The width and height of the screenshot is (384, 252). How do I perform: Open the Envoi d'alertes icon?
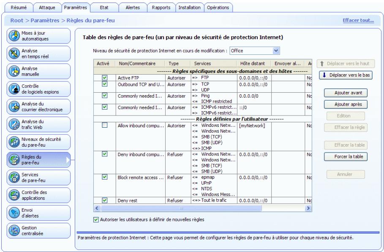[x=14, y=213]
